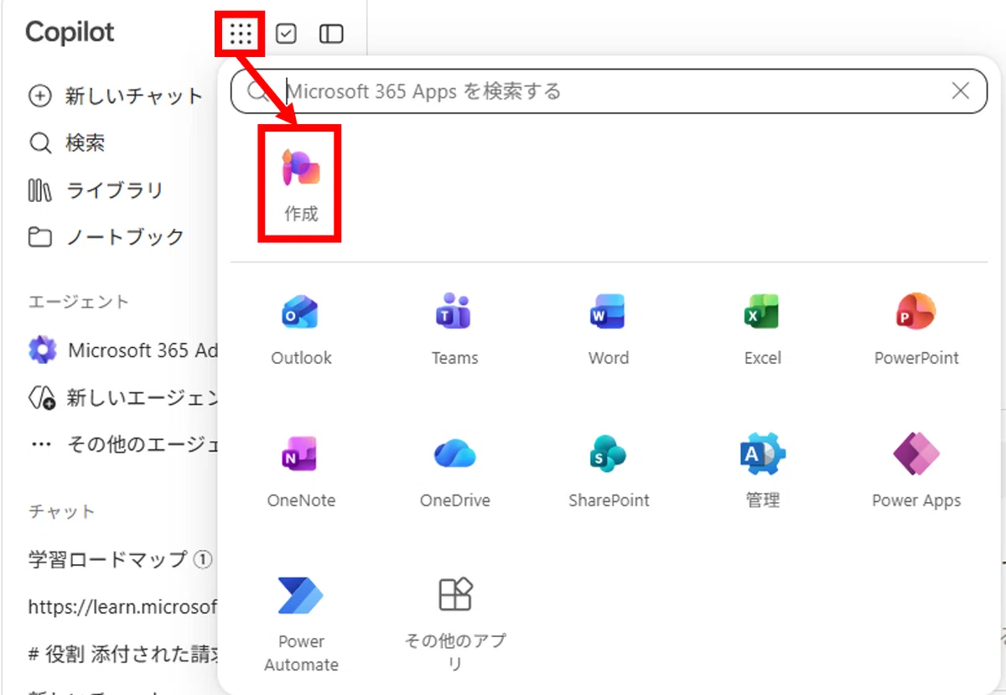Viewport: 1006px width, 695px height.
Task: Start a 新しいチャット
Action: pyautogui.click(x=116, y=96)
